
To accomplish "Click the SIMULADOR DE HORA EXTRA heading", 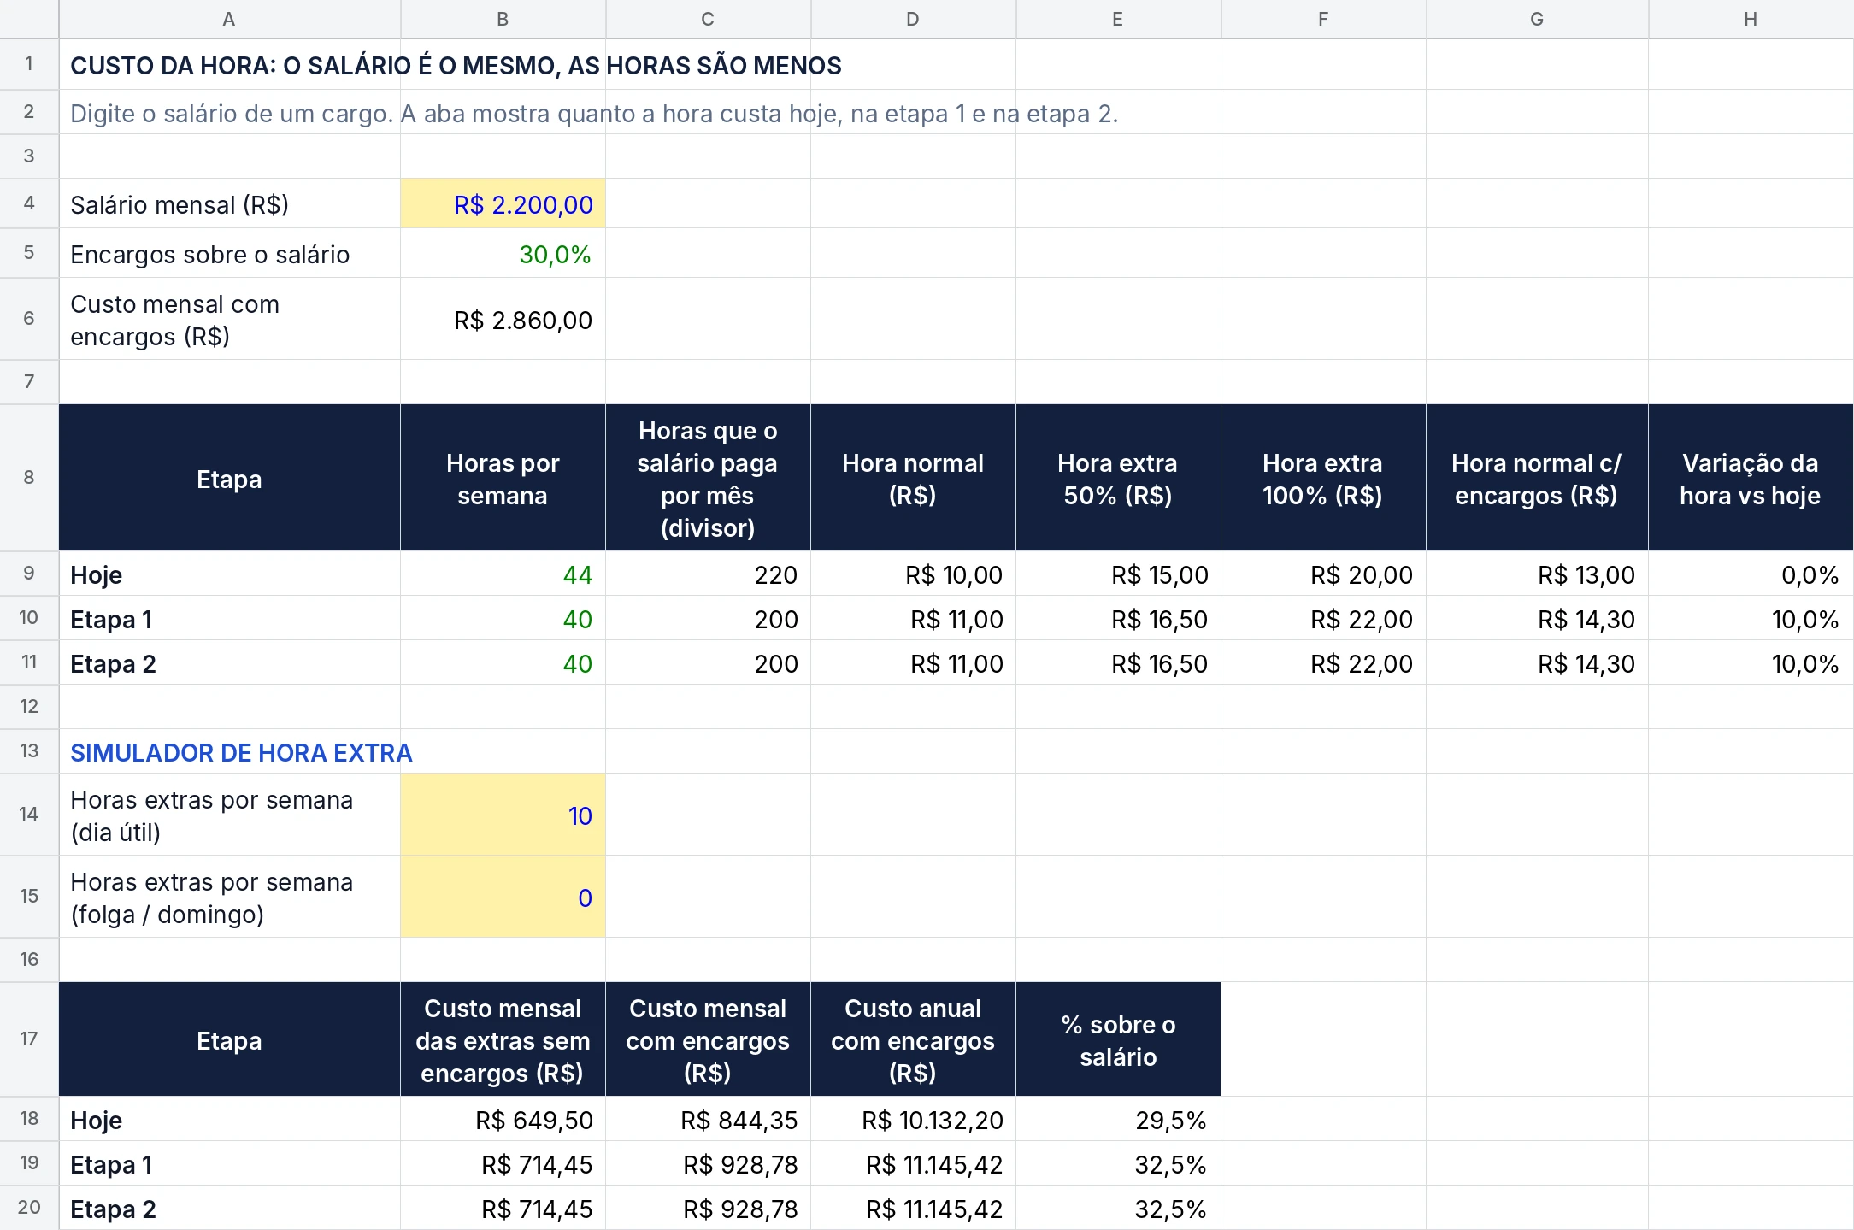I will [x=241, y=752].
